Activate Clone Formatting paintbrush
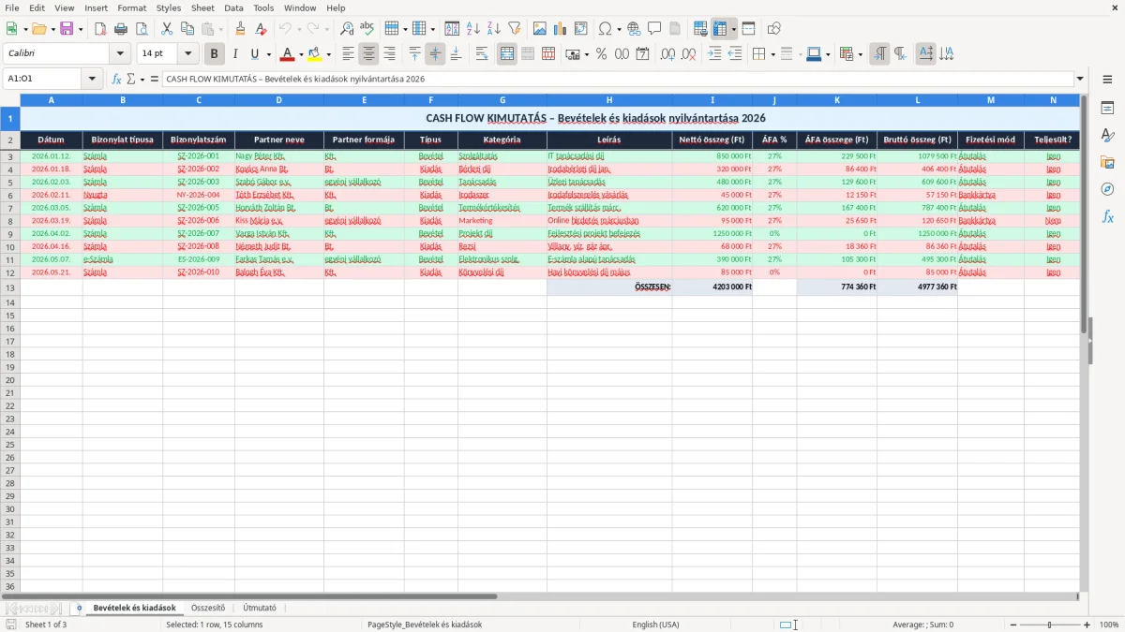Screen dimensions: 1125x632 [240, 29]
